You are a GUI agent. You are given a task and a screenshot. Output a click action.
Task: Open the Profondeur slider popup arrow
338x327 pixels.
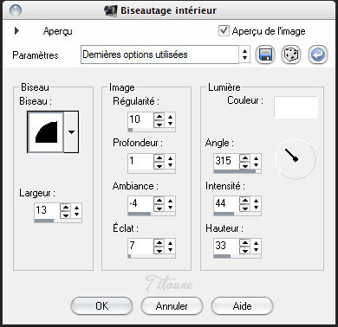[170, 162]
